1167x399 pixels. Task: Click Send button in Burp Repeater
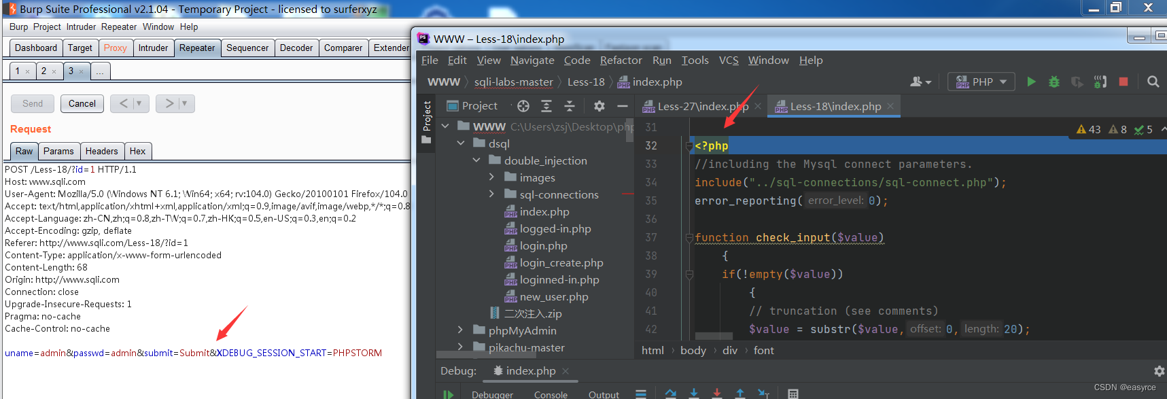tap(33, 103)
